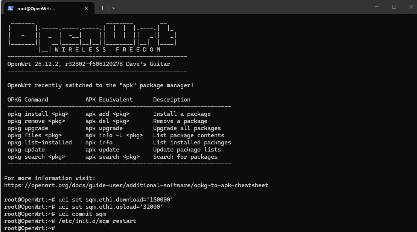Open the opkg-to-apk cheatsheet URL

click(136, 185)
